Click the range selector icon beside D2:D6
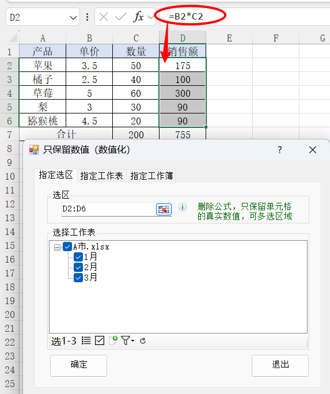Image resolution: width=330 pixels, height=394 pixels. [164, 209]
